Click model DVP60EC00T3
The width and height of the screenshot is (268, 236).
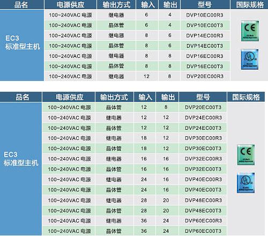point(203,231)
